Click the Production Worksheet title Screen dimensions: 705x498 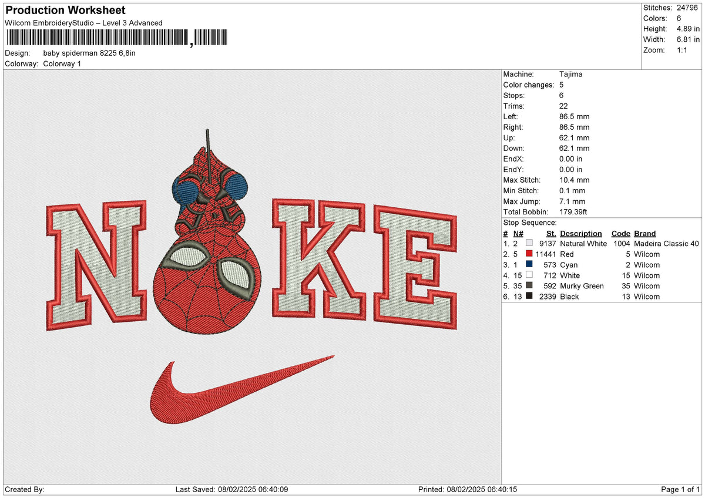[x=65, y=11]
